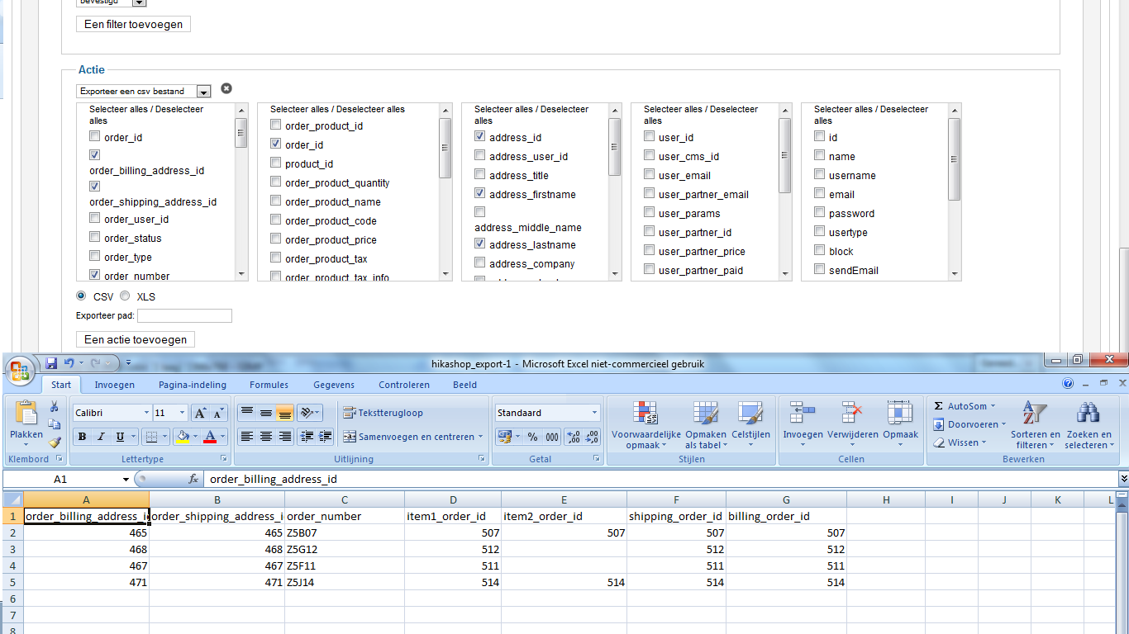Open the 'Exporteer een csv bestand' dropdown
The image size is (1129, 634).
coord(203,92)
